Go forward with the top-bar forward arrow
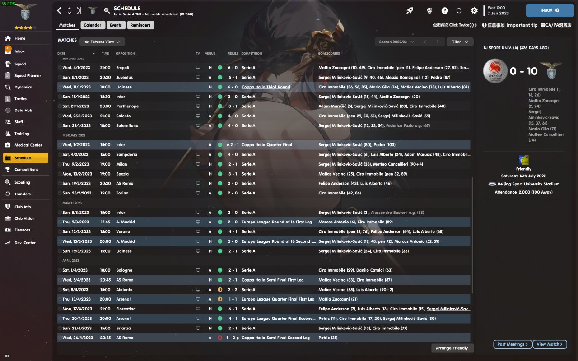 pos(79,10)
